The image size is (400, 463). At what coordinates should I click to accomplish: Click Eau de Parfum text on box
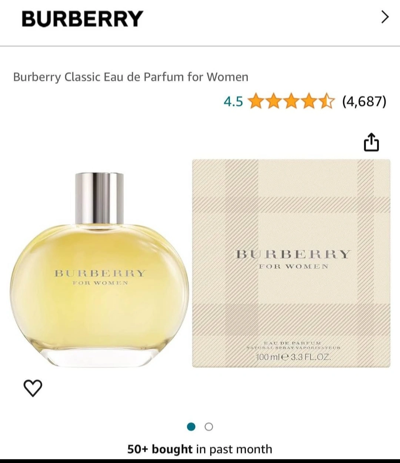click(293, 343)
